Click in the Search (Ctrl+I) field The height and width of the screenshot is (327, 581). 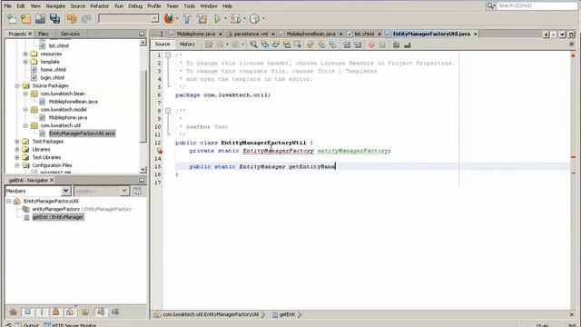(x=537, y=6)
